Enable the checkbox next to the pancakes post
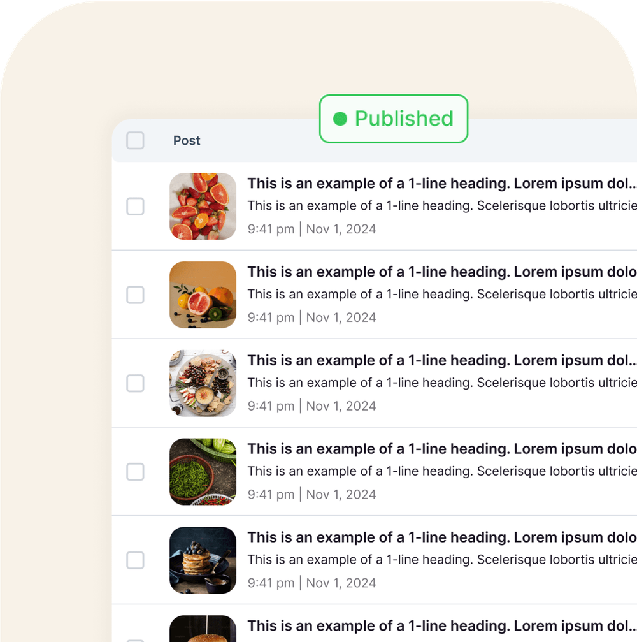The height and width of the screenshot is (642, 637). (x=135, y=560)
